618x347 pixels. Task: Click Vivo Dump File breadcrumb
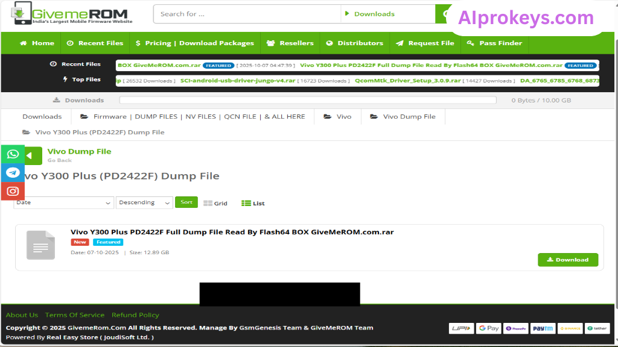click(403, 116)
